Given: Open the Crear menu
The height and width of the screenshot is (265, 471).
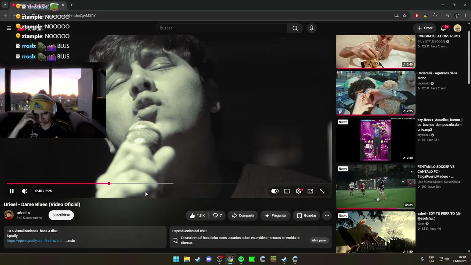Looking at the screenshot, I should 425,28.
